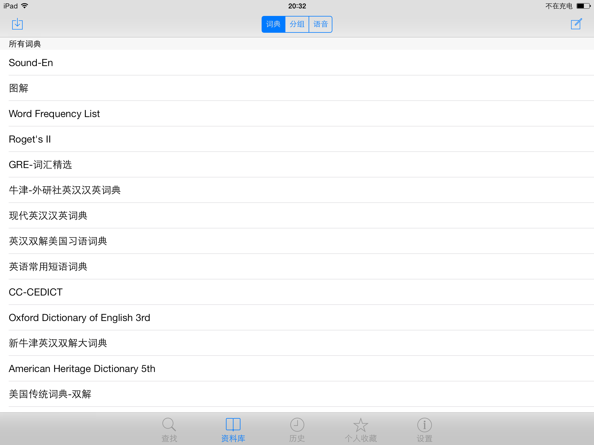Select the 图解 dictionary

click(297, 88)
